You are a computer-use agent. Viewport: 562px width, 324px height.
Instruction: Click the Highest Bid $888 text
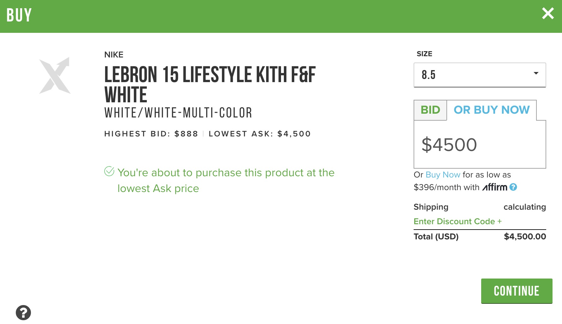point(151,134)
